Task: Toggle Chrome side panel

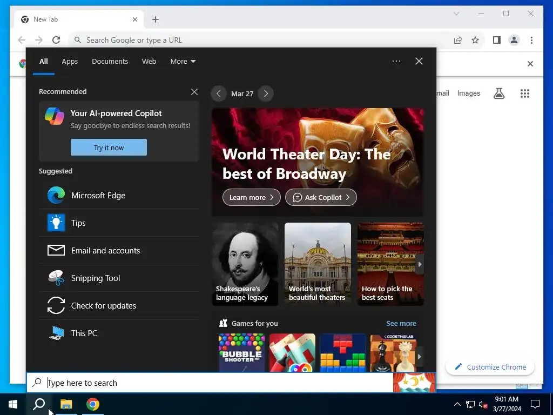Action: 497,40
